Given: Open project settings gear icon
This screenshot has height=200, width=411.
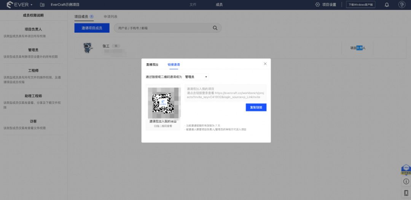Looking at the screenshot, I should 317,5.
